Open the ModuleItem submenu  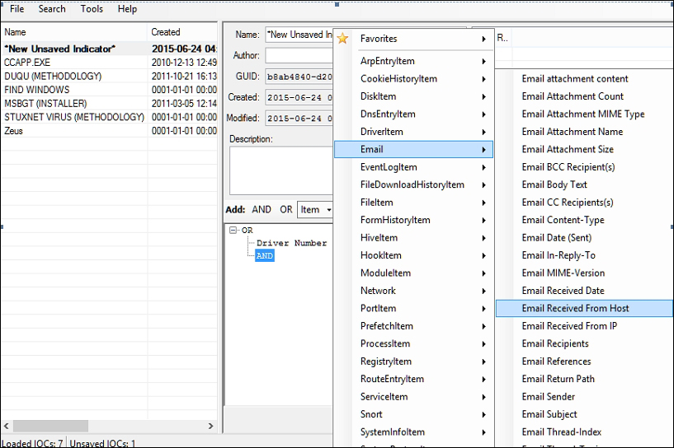[413, 273]
